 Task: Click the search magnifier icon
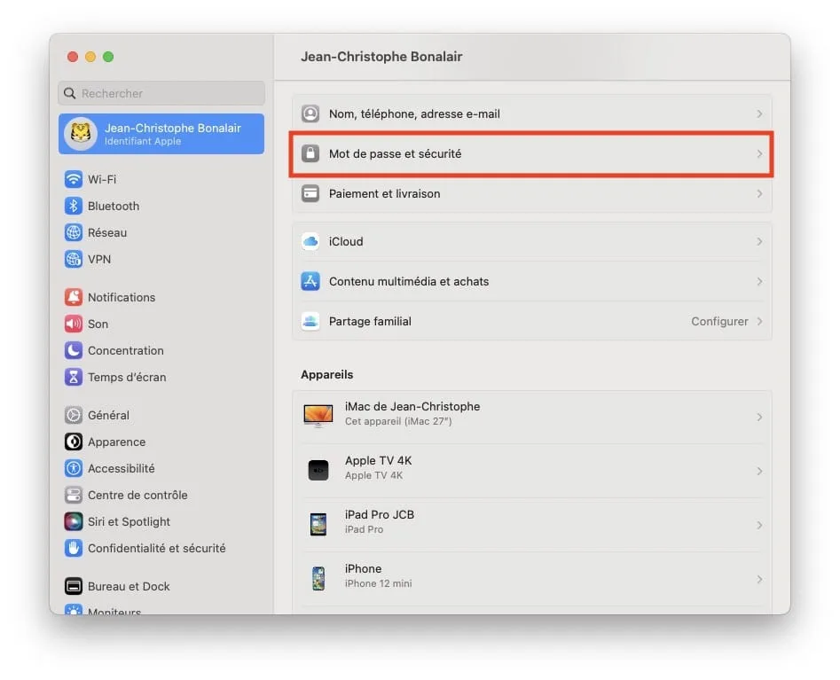point(70,93)
